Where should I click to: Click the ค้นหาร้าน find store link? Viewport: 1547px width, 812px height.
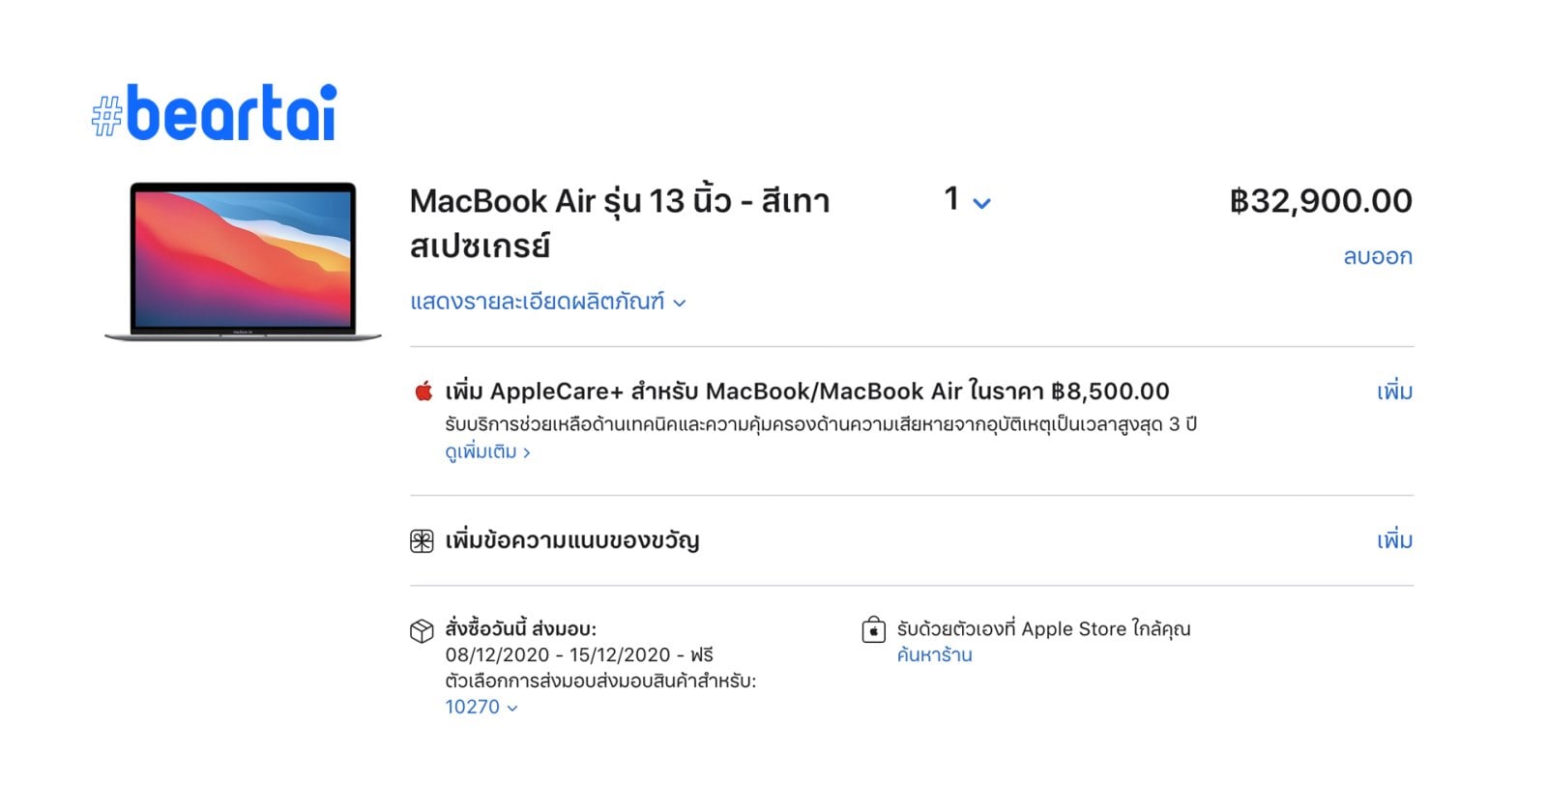point(934,655)
